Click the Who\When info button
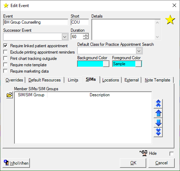 tap(16, 163)
